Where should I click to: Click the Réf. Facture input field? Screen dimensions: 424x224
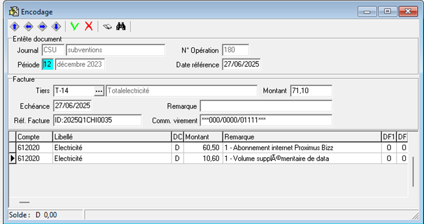(97, 120)
